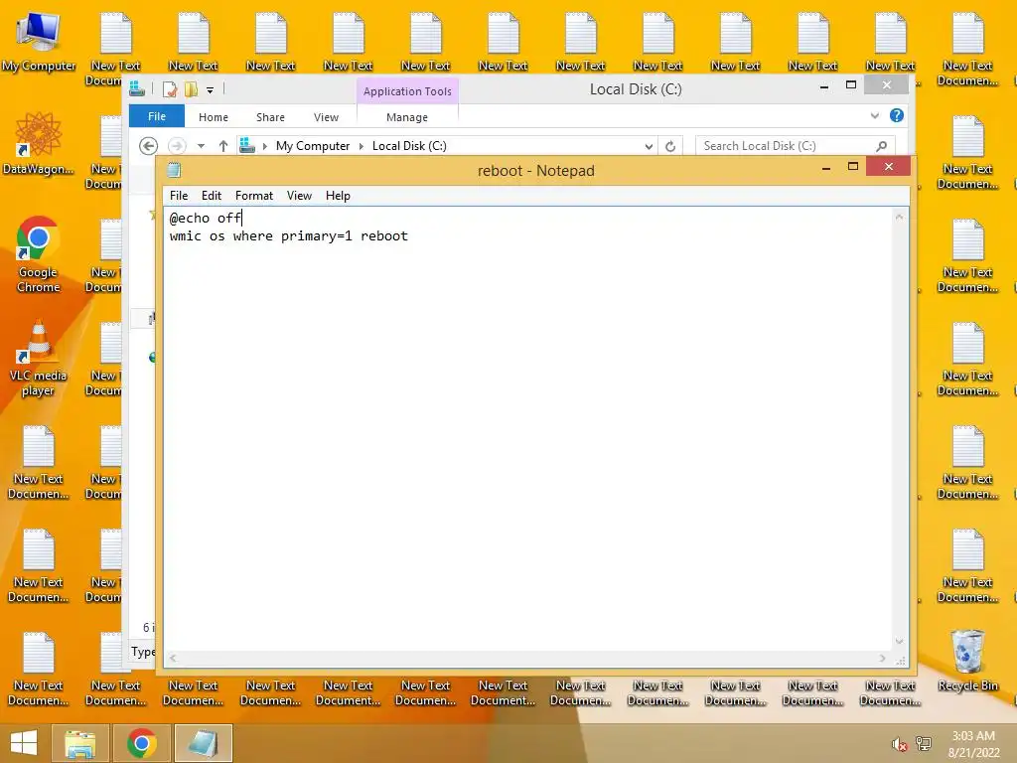Click the Windows Start button

pyautogui.click(x=24, y=743)
